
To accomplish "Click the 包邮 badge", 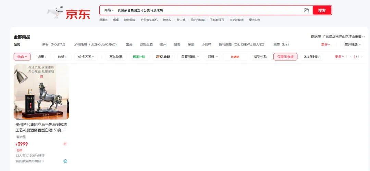I will (19, 150).
